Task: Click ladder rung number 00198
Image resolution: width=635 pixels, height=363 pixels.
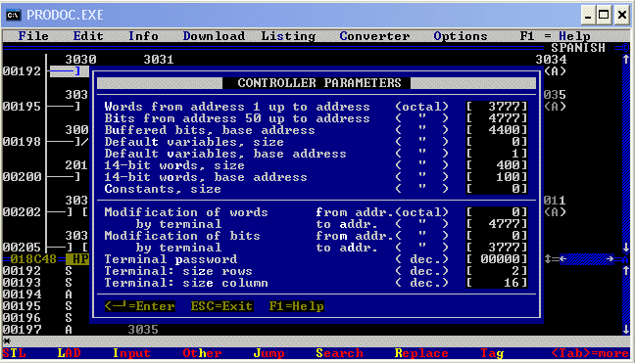Action: pyautogui.click(x=22, y=142)
